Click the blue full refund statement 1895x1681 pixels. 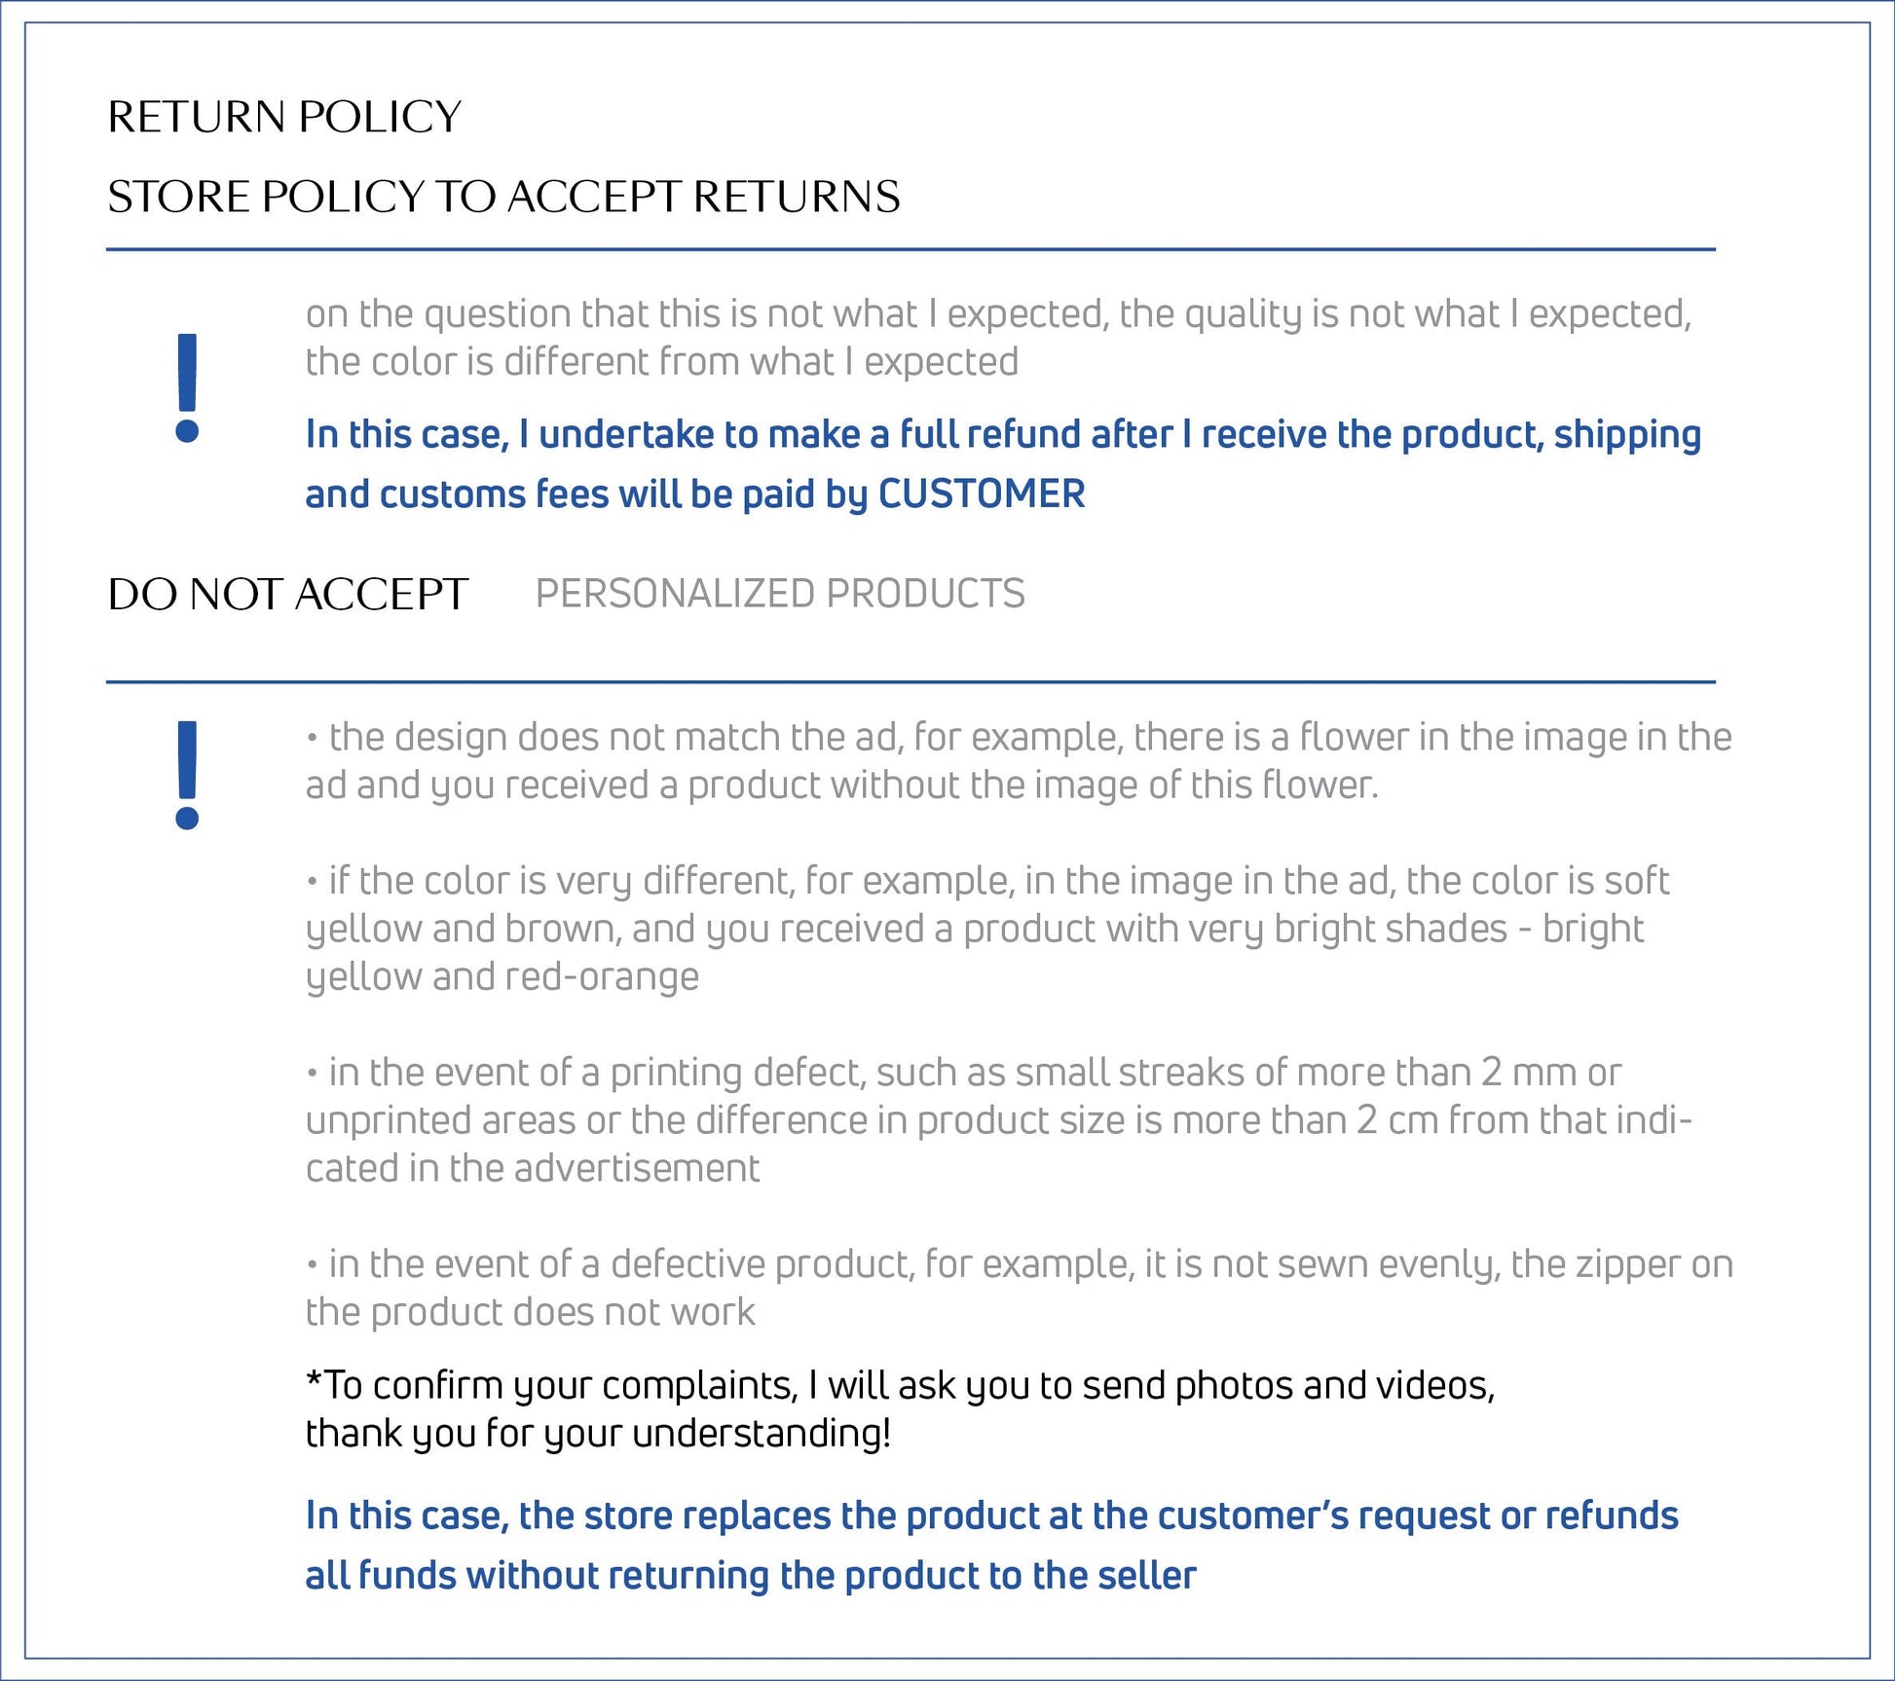coord(1003,435)
